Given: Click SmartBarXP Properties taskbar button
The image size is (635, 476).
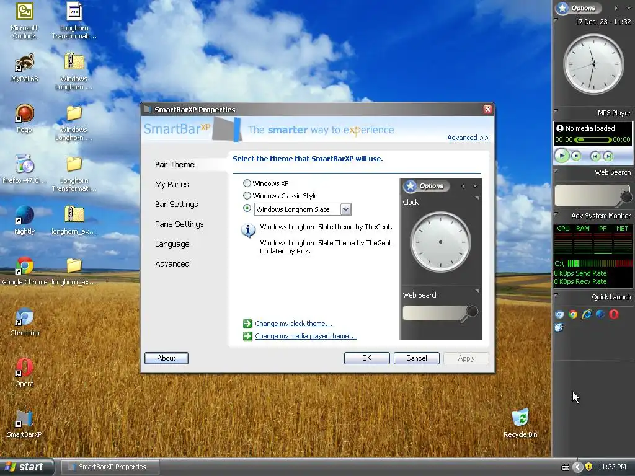Looking at the screenshot, I should 110,467.
